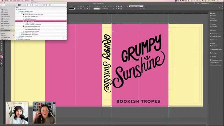Click the Finder edit tags icon

click(x=41, y=5)
